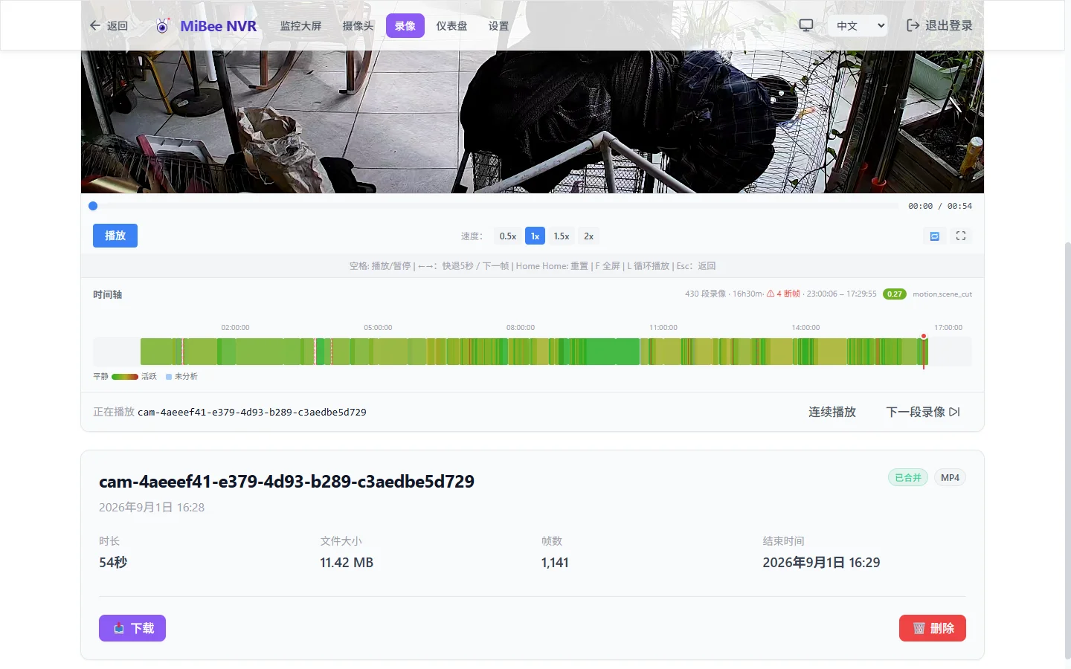Image resolution: width=1071 pixels, height=669 pixels.
Task: Click the 已合并 status badge
Action: [x=908, y=477]
